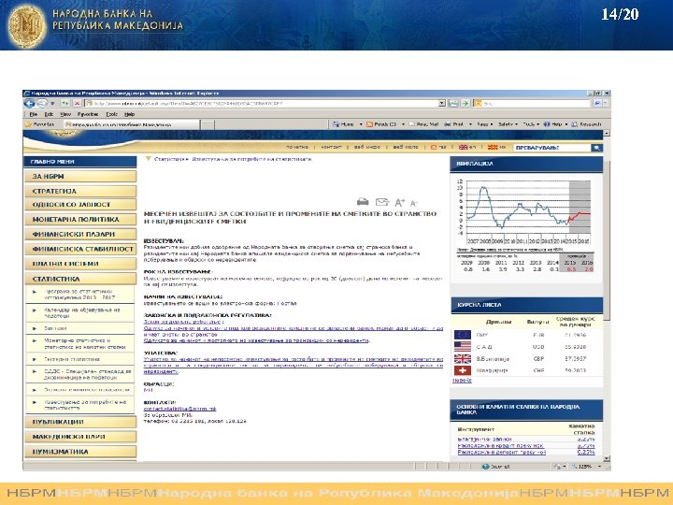Click the browser address bar URL field

(x=261, y=104)
